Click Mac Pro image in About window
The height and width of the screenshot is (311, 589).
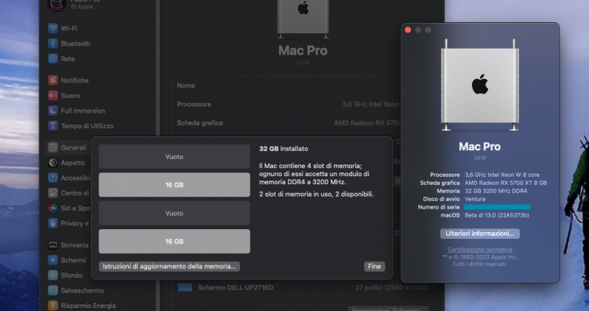(480, 85)
